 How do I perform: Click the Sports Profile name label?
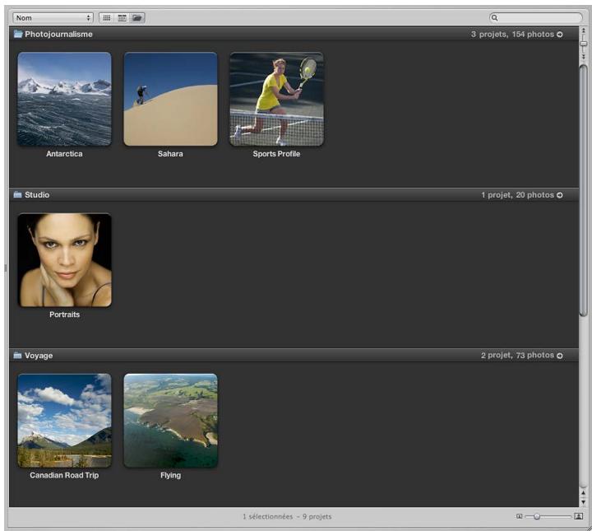(276, 154)
